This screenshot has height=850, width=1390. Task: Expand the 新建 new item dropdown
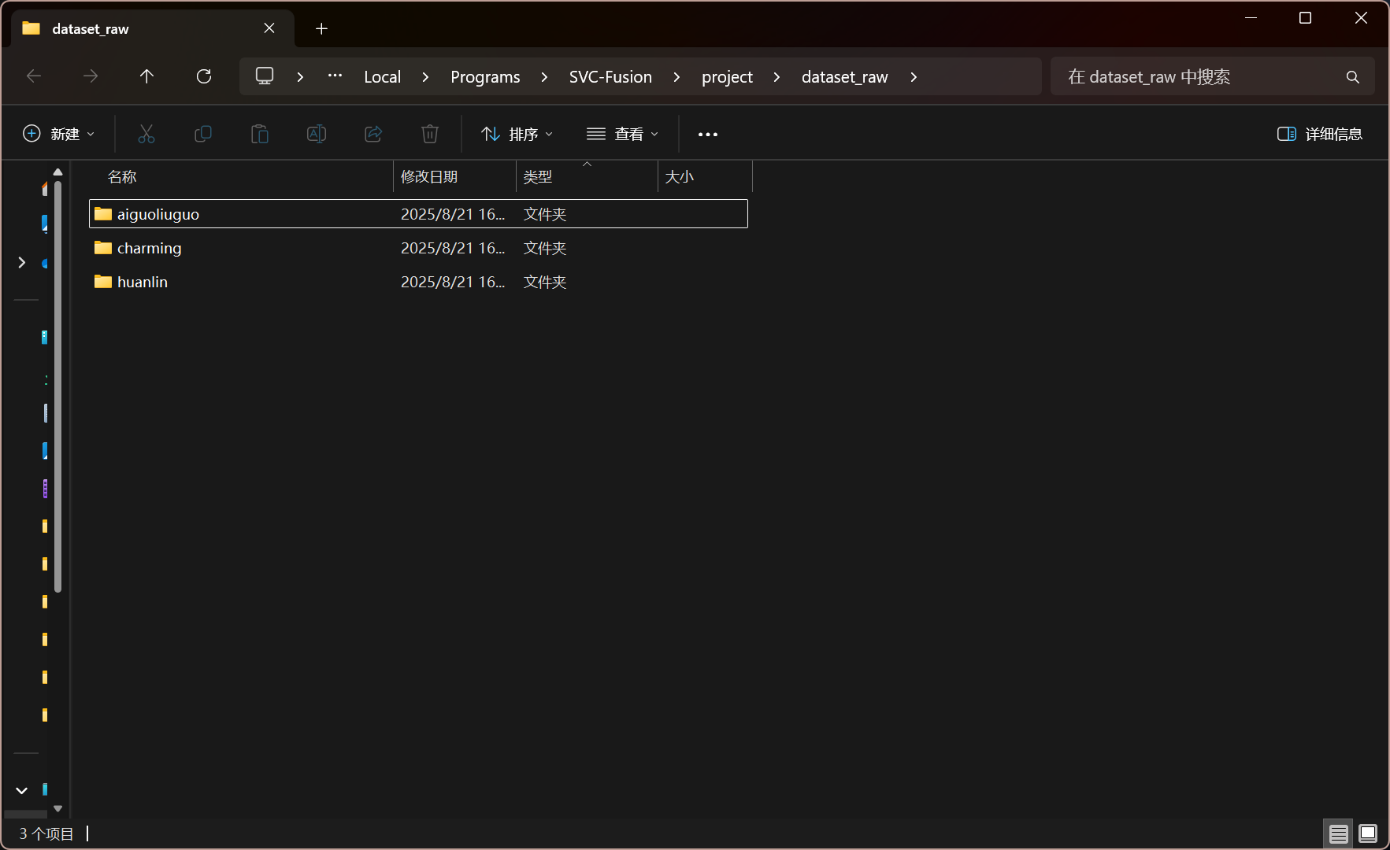59,134
